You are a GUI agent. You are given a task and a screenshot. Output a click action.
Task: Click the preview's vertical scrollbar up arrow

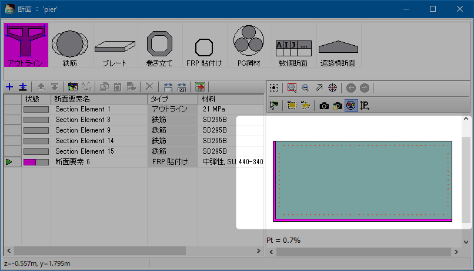466,118
